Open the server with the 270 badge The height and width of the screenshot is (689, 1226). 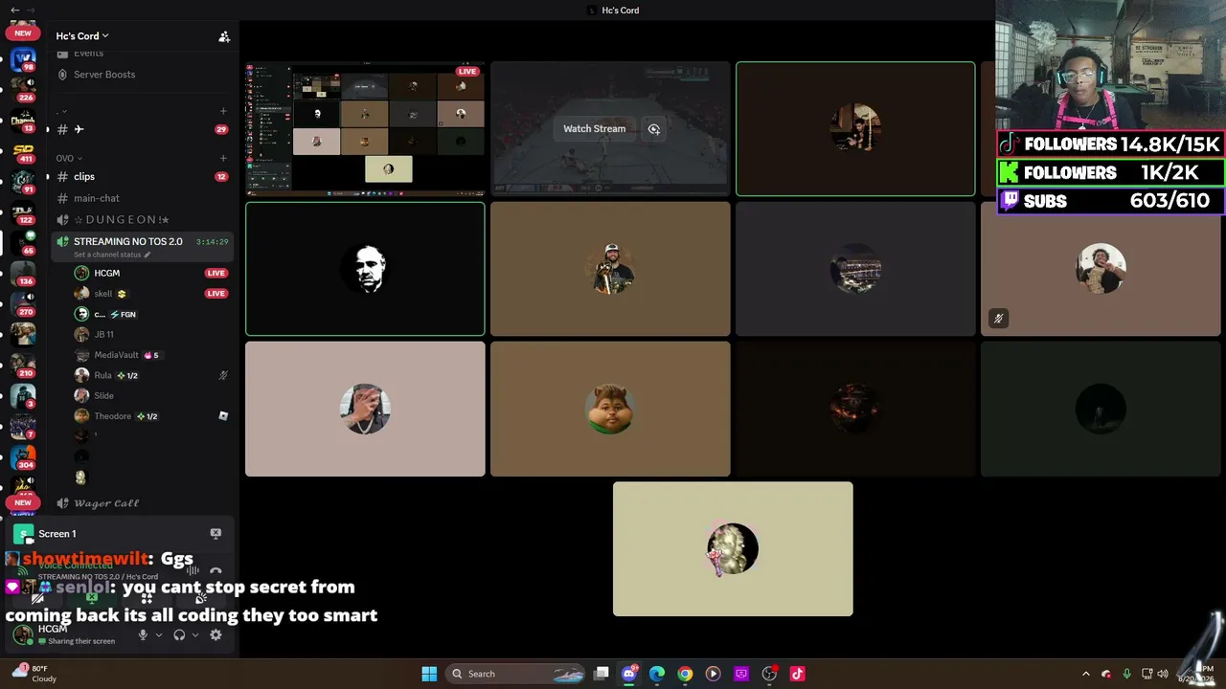point(23,304)
